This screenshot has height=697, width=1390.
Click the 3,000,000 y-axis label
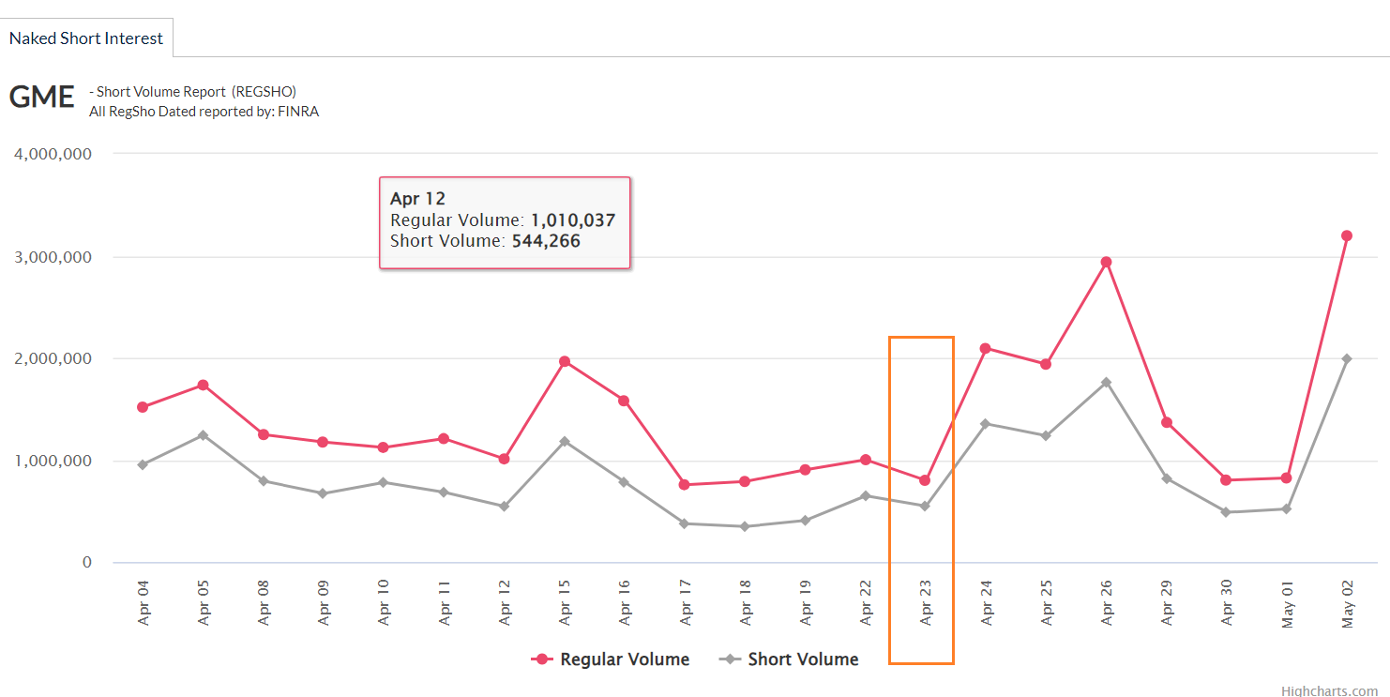pyautogui.click(x=53, y=257)
